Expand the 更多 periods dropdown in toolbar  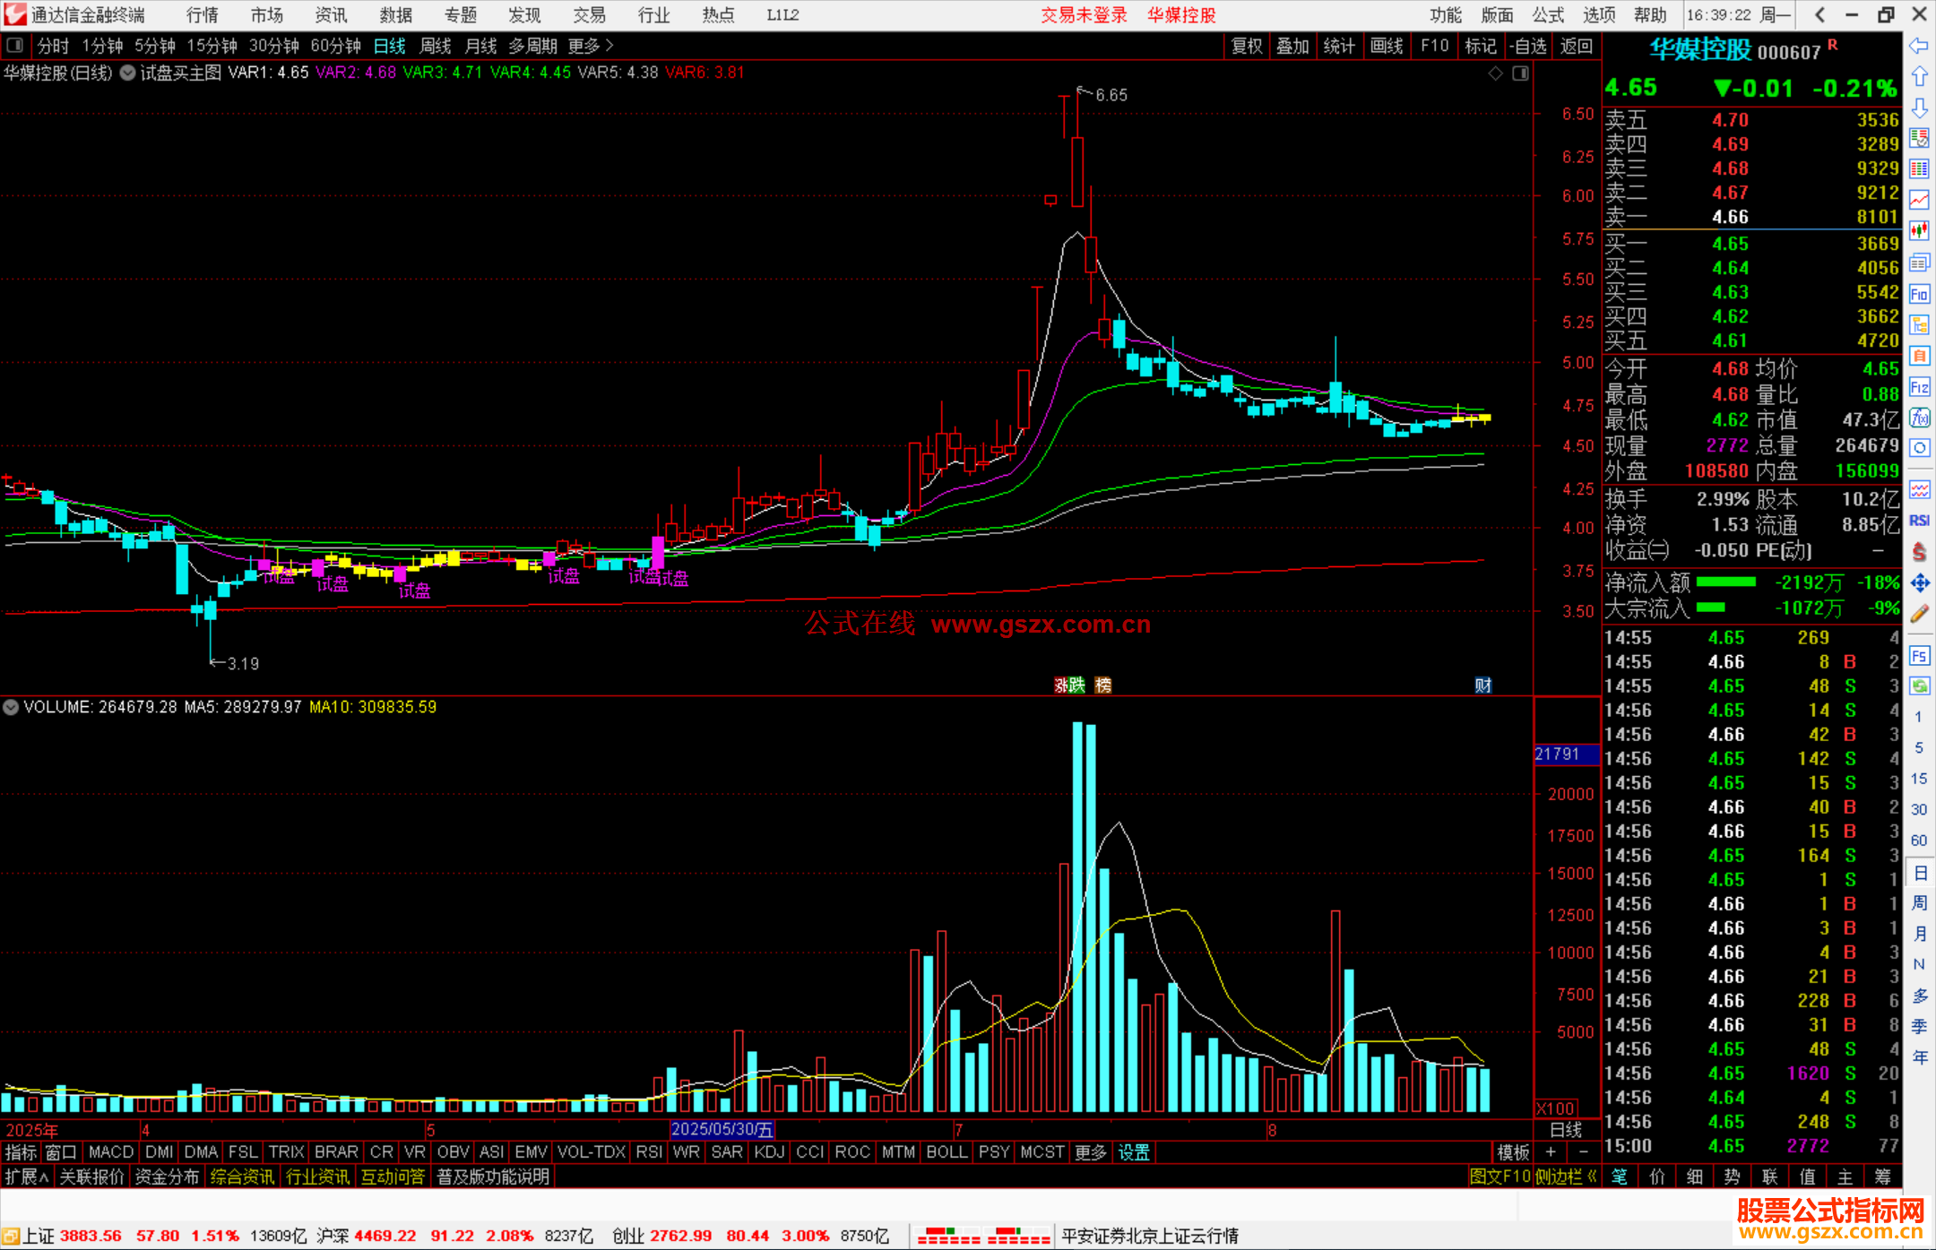(x=591, y=46)
